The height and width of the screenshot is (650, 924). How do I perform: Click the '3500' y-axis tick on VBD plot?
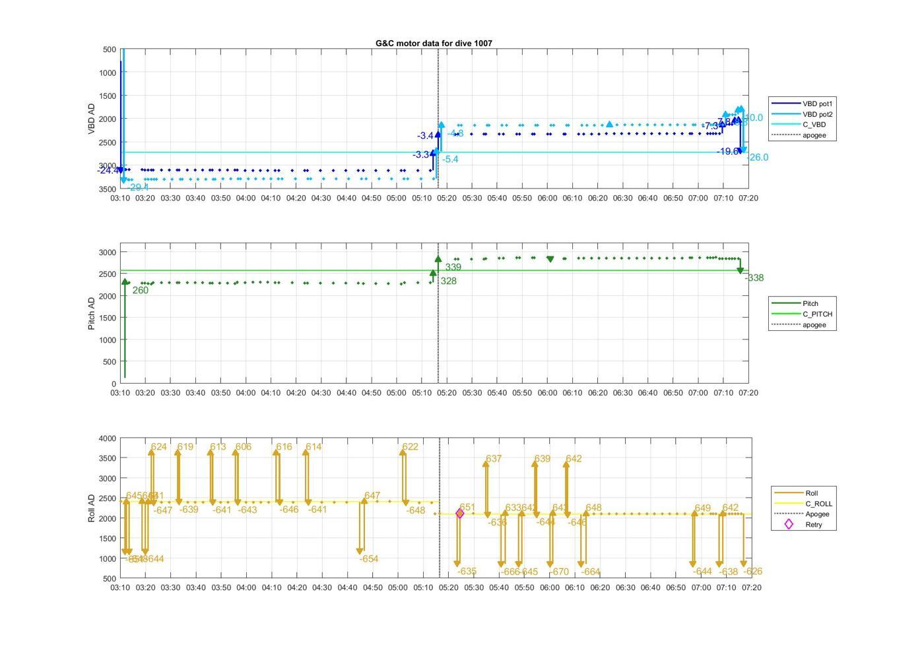click(108, 189)
